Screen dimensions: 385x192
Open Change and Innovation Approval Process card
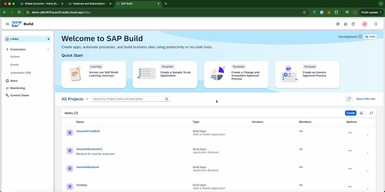236,75
